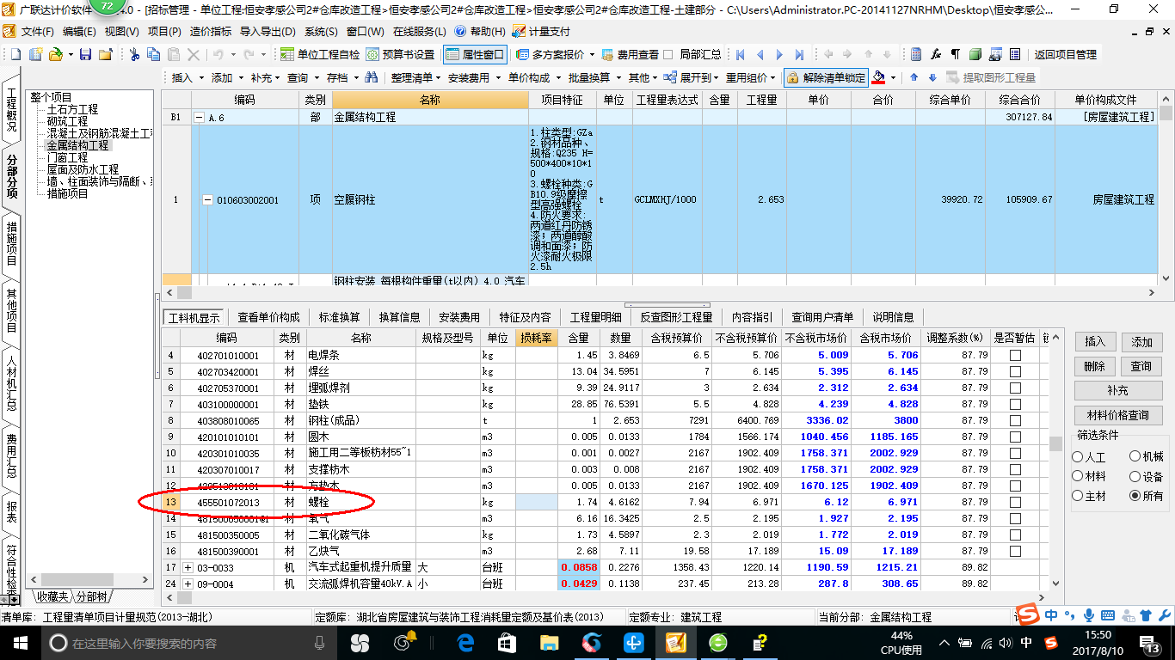The width and height of the screenshot is (1175, 660).
Task: Select the 材料 filter radio button
Action: click(1077, 476)
